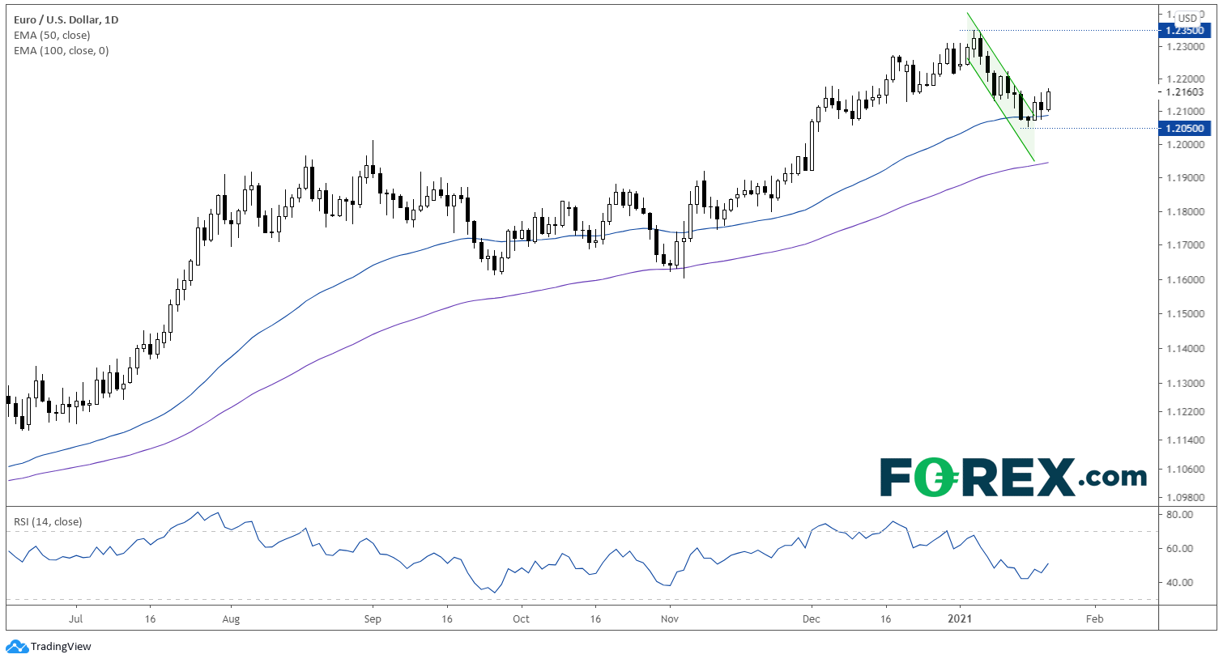
Task: Click the 1.21603 current price label
Action: click(x=1185, y=93)
